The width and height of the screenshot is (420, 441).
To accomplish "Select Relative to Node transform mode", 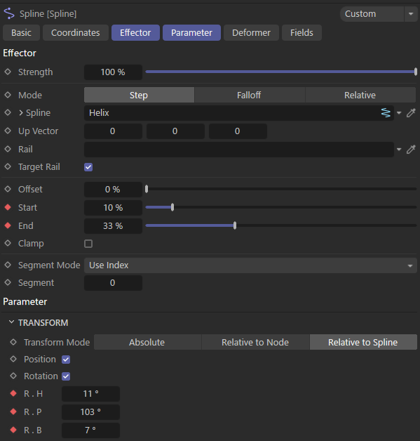I will (255, 342).
